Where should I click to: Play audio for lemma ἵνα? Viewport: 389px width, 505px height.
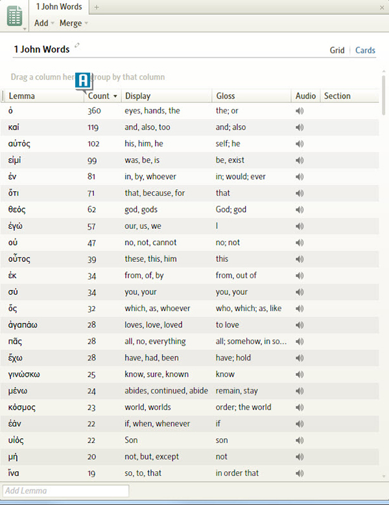[300, 473]
